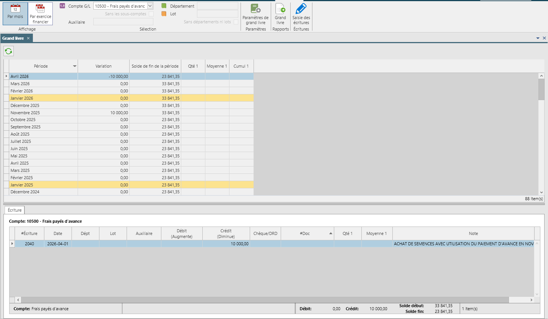Open Saisie des écritures
Screen dimensions: 548x319
[301, 14]
